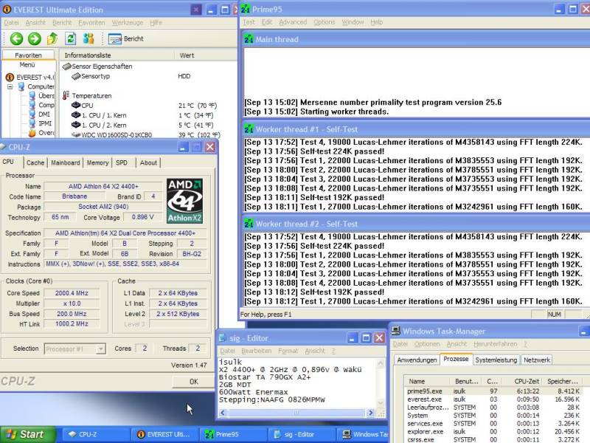Open the Windows Start button
The width and height of the screenshot is (590, 443).
[x=28, y=434]
